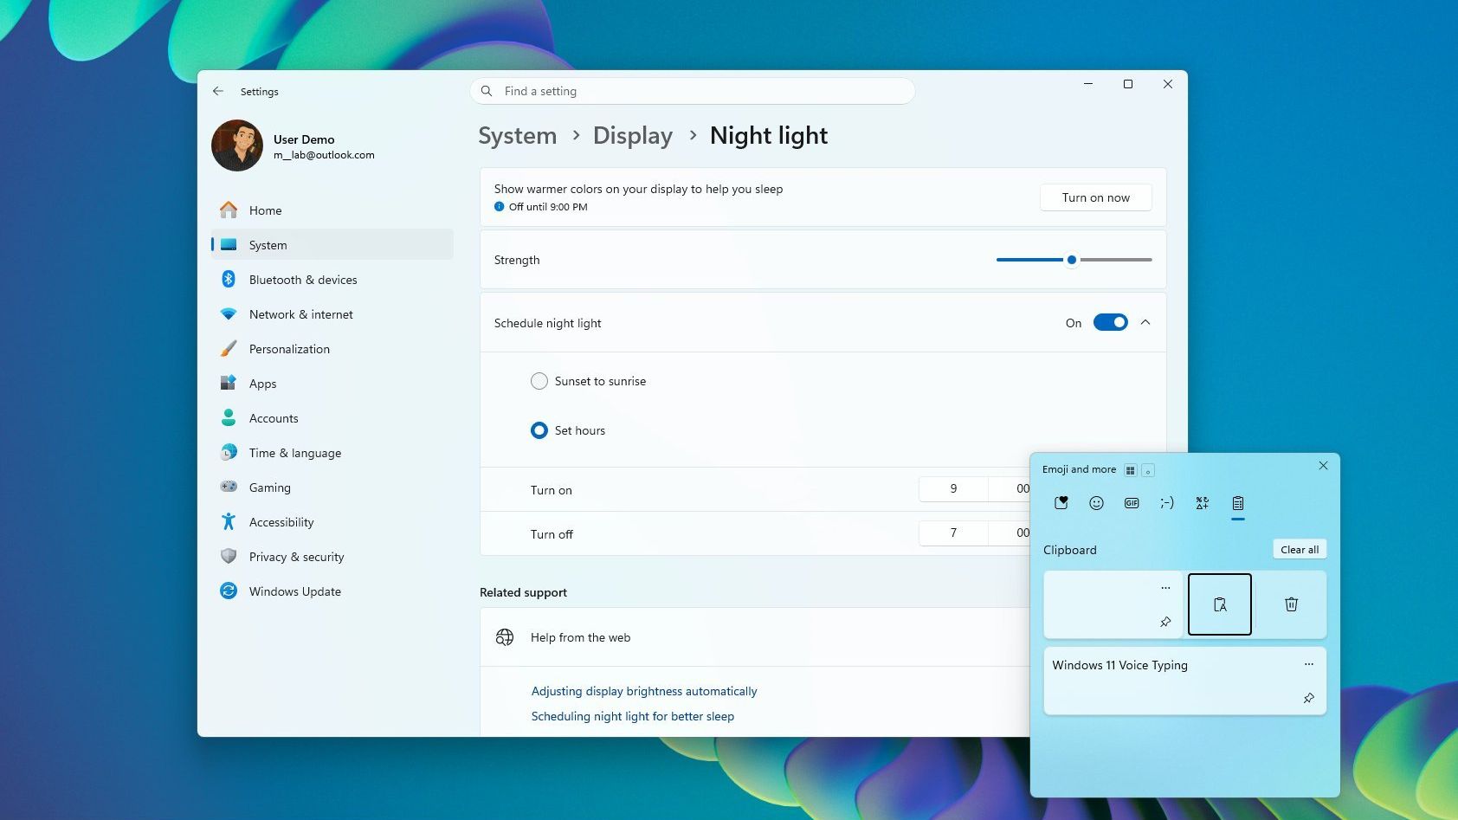This screenshot has width=1458, height=820.
Task: Toggle Schedule night light switch off
Action: coord(1111,322)
